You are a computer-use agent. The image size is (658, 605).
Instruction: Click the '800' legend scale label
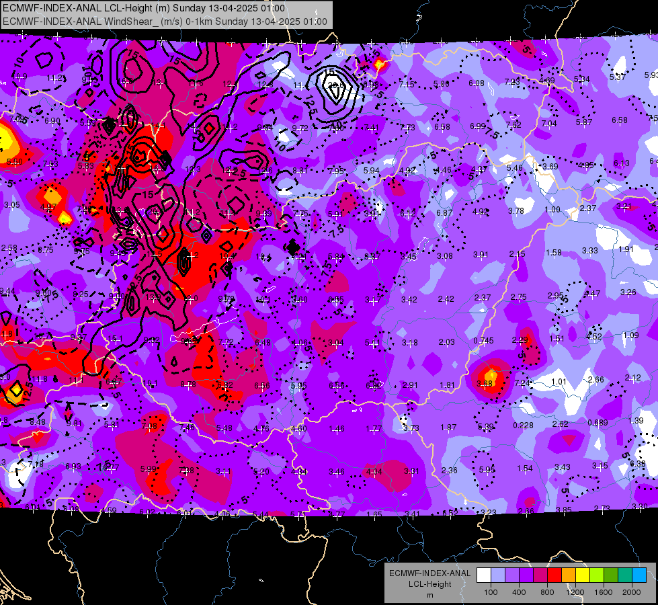click(x=547, y=592)
